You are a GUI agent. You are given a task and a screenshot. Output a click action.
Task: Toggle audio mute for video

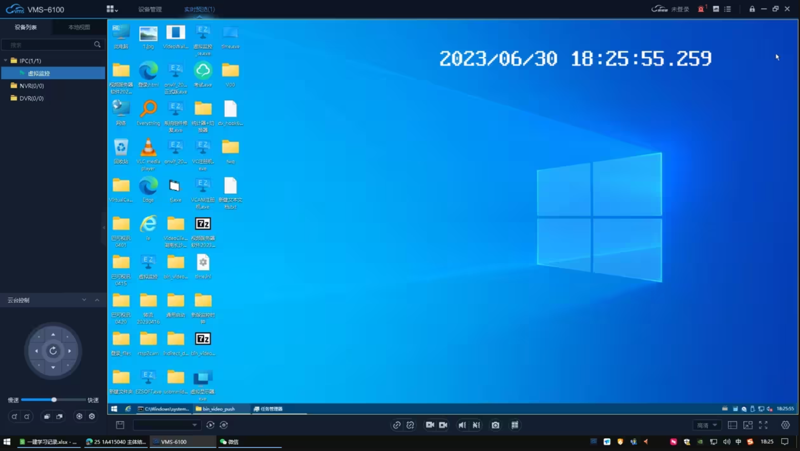click(462, 425)
